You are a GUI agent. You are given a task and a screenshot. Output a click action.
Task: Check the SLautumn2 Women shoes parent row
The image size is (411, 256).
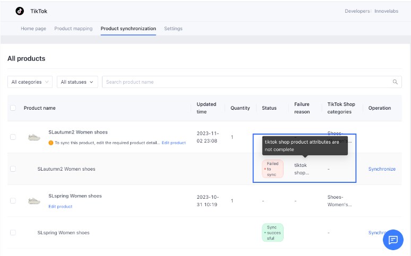(13, 137)
